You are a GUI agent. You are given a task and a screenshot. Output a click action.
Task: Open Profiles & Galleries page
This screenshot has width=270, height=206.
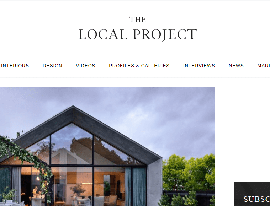[139, 66]
